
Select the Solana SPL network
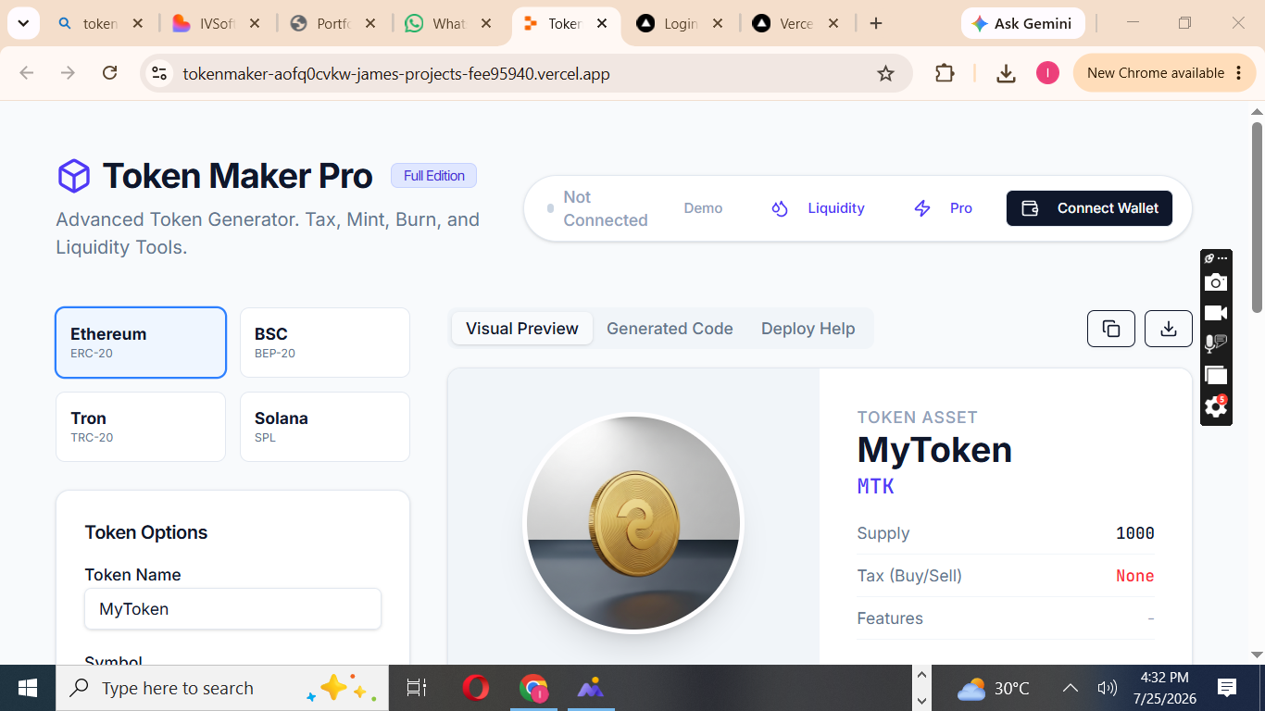pos(325,427)
